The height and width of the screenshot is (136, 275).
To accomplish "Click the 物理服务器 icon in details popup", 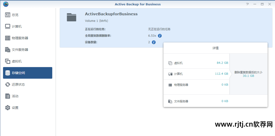I will point(170,85).
